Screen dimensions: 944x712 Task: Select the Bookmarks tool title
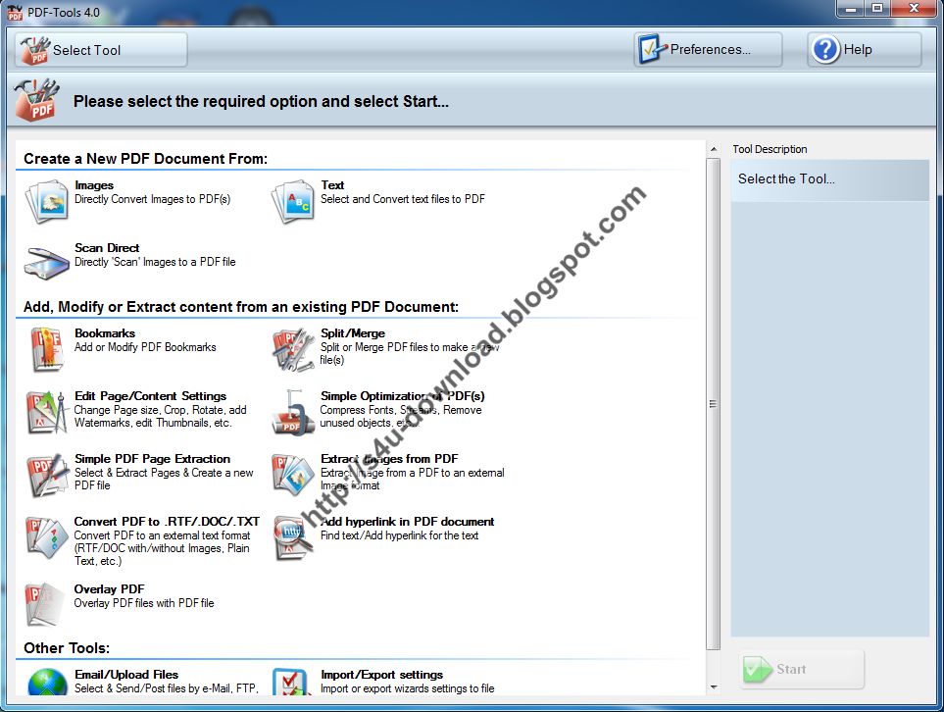(105, 333)
